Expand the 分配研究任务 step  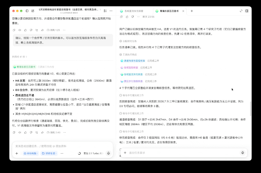pos(128,41)
